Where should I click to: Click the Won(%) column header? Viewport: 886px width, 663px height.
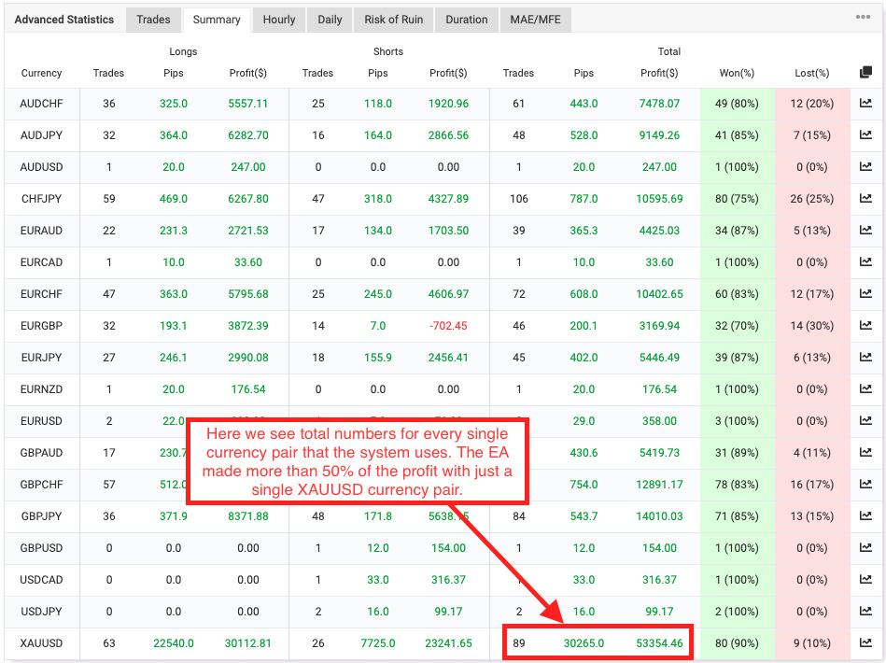(x=737, y=73)
